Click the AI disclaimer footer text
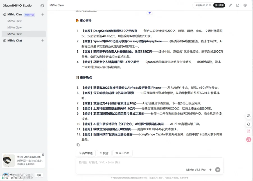 (x=150, y=178)
